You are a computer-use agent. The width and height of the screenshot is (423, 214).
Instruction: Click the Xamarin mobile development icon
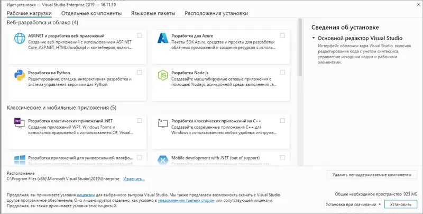[x=163, y=160]
